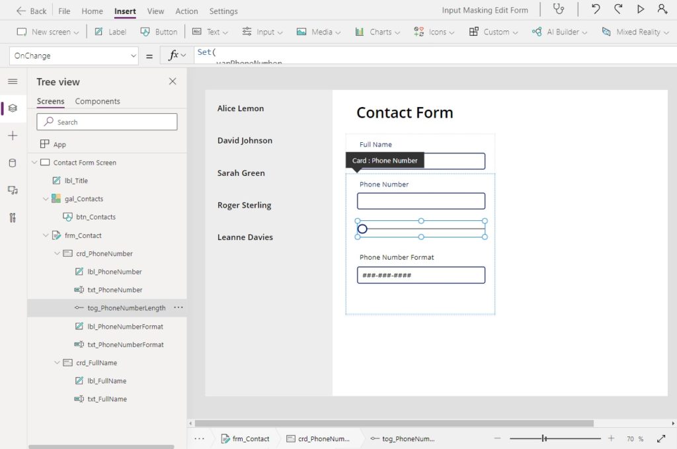Open the hamburger menu in left rail

click(13, 81)
